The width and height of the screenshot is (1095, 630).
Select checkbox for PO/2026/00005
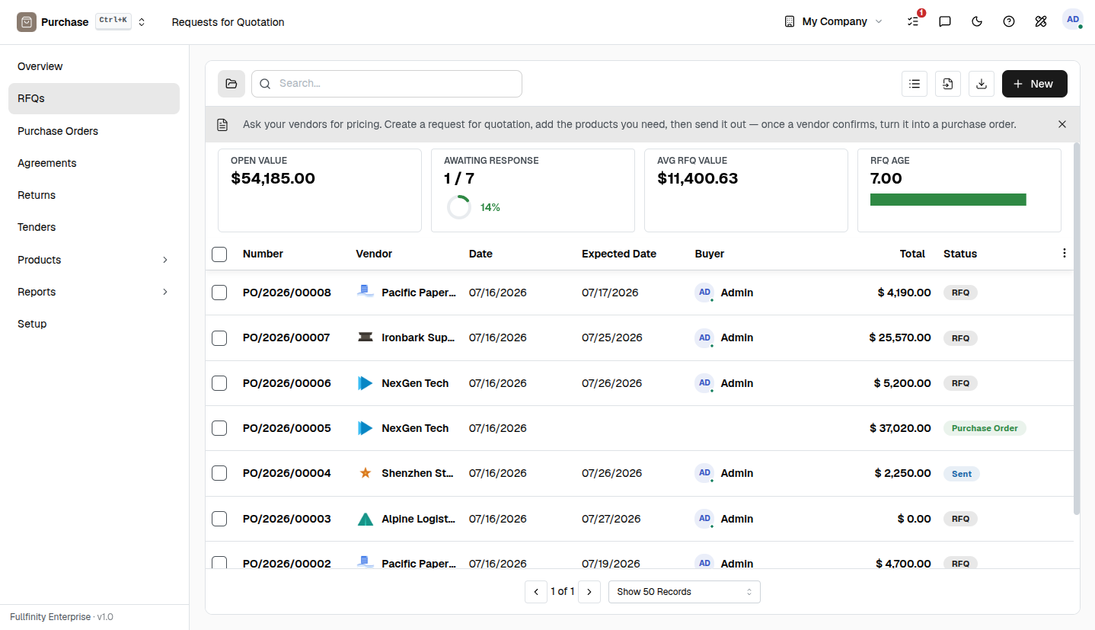(x=219, y=428)
